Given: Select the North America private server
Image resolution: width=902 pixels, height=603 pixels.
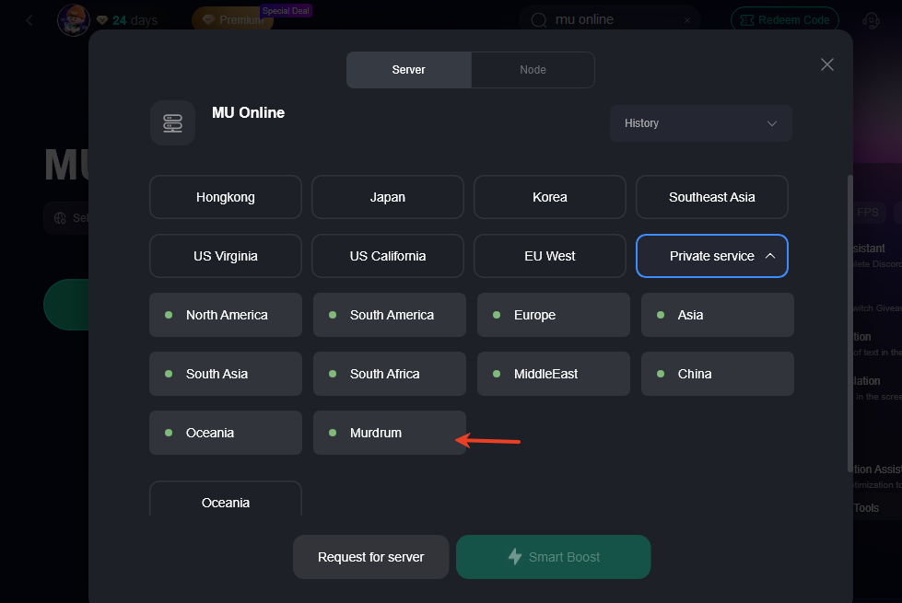Looking at the screenshot, I should [x=226, y=315].
